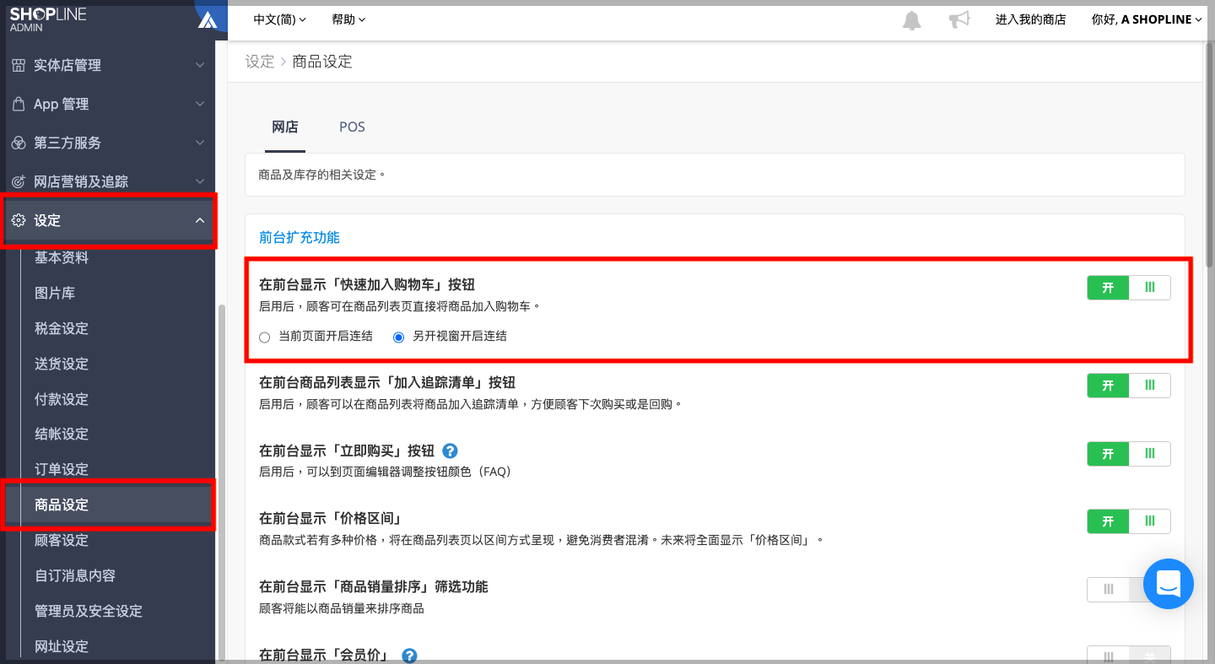Select the 当前页面开启连结 radio button
Image resolution: width=1215 pixels, height=664 pixels.
coord(264,337)
